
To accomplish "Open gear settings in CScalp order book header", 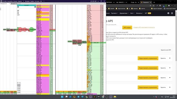I will click(x=35, y=7).
